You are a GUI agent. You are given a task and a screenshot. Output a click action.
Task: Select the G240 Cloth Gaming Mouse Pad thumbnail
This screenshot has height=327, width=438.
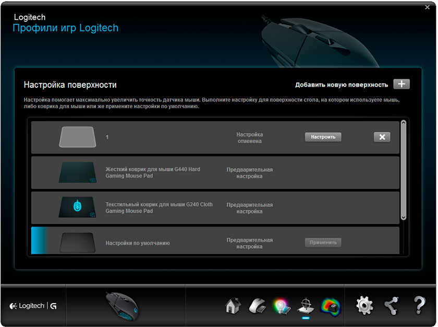click(x=78, y=207)
